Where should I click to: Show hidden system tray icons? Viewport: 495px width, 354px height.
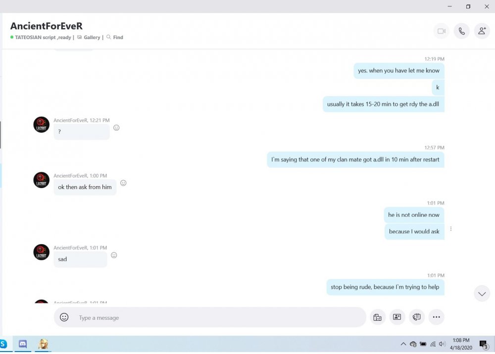[x=403, y=344]
